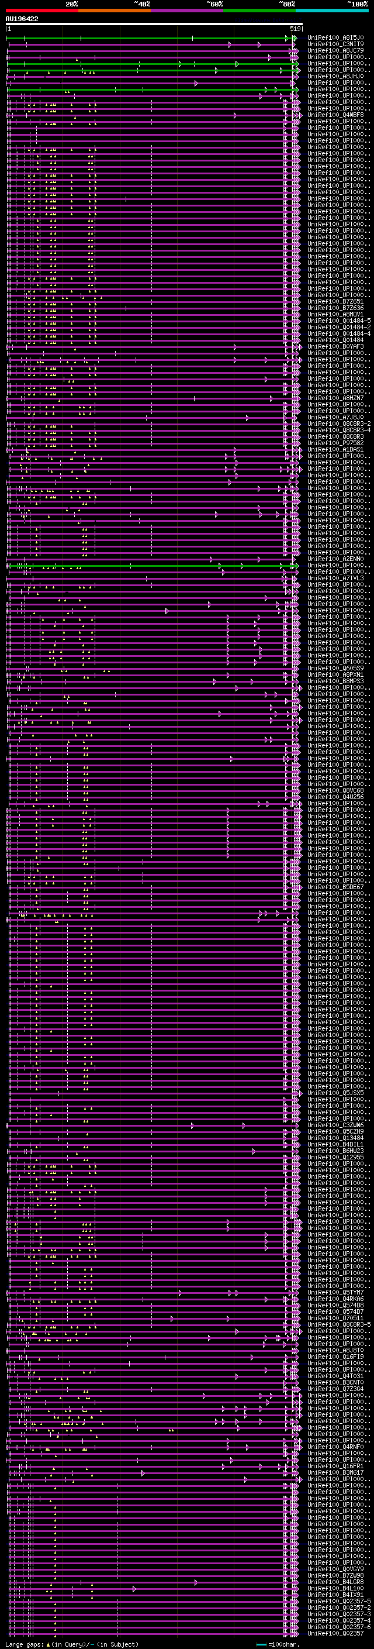Select the UniRef100_A8PXN1 label

point(335,674)
